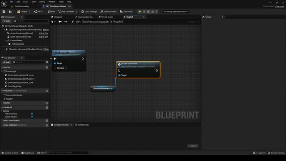Open Class Defaults
Image resolution: width=286 pixels, height=161 pixels.
tap(108, 12)
